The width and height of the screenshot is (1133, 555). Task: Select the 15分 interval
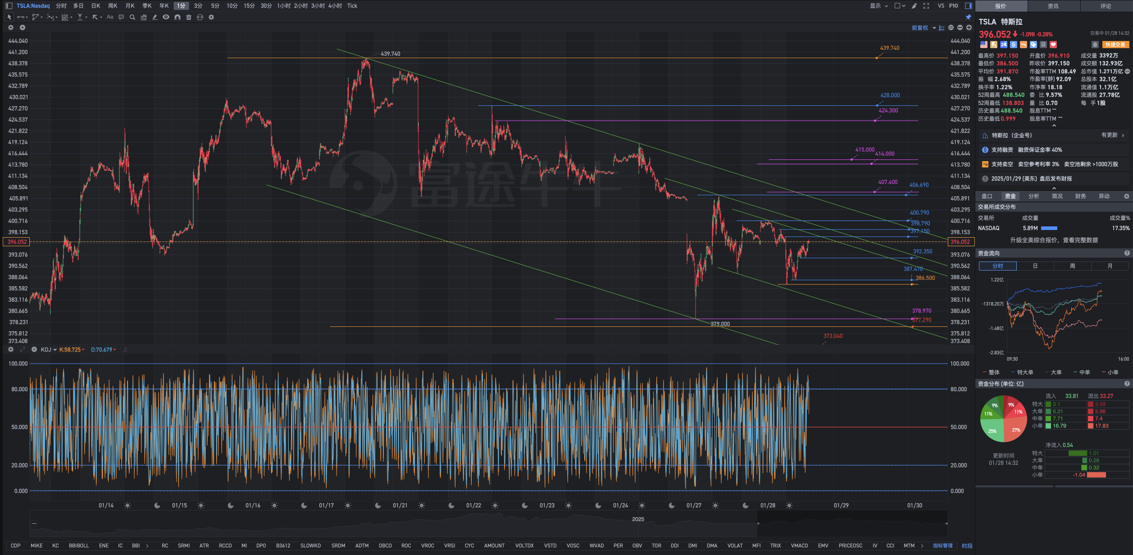[249, 6]
